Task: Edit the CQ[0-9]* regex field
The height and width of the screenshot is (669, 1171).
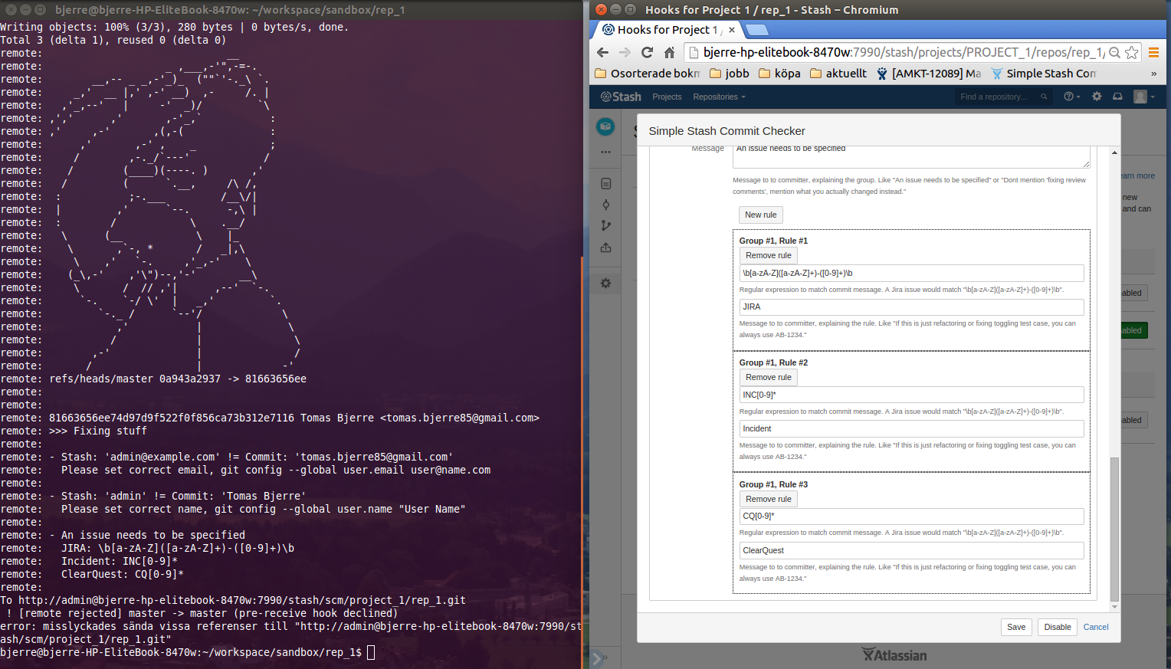Action: (911, 516)
